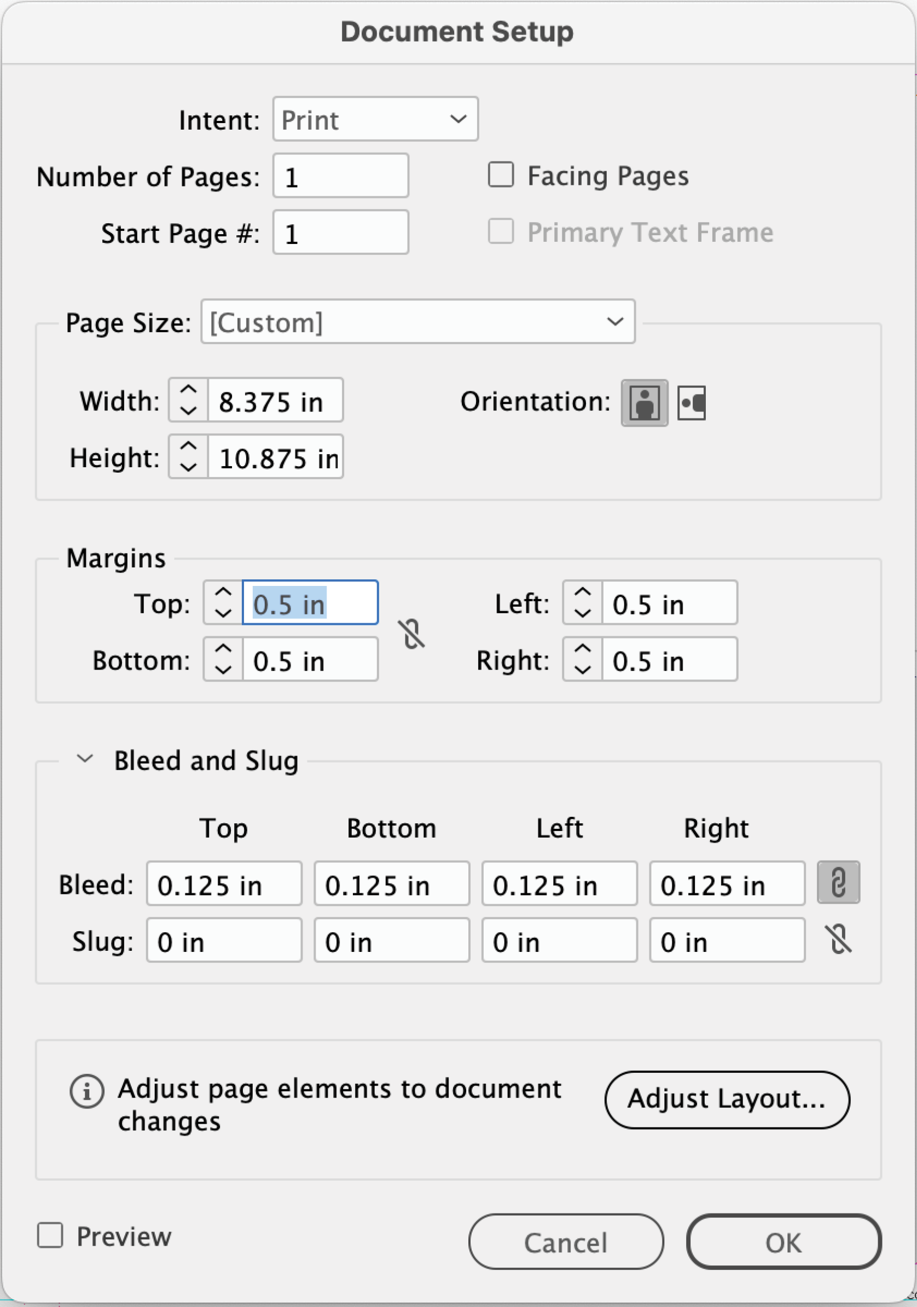Click the Height stepper arrows
The width and height of the screenshot is (917, 1307).
tap(188, 456)
